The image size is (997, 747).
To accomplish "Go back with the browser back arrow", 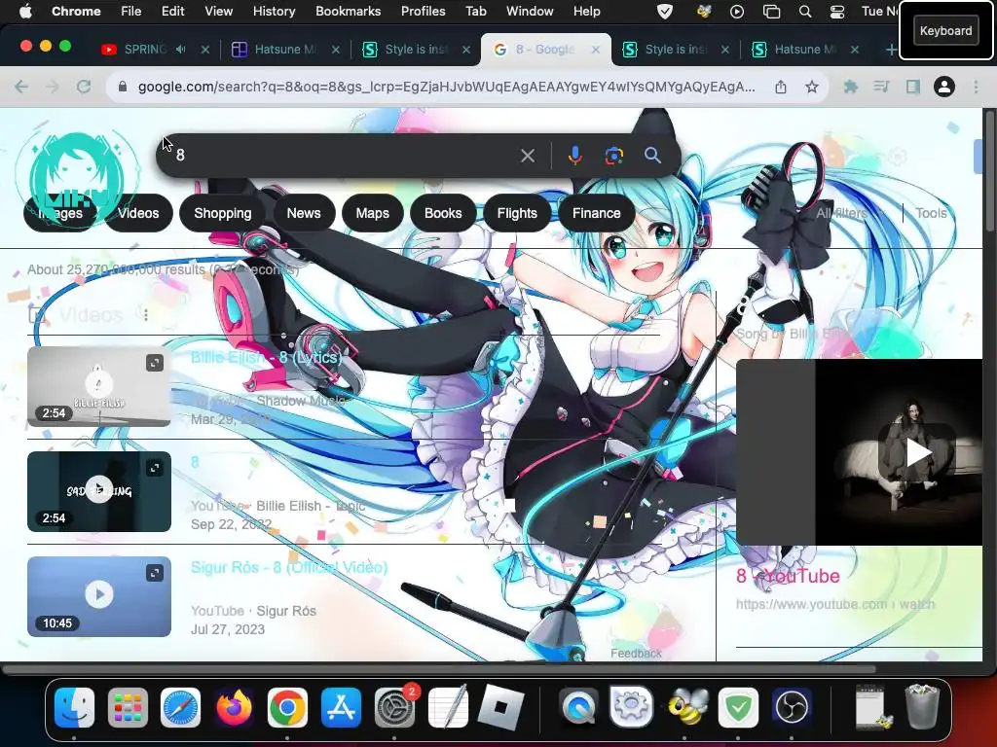I will pyautogui.click(x=21, y=87).
